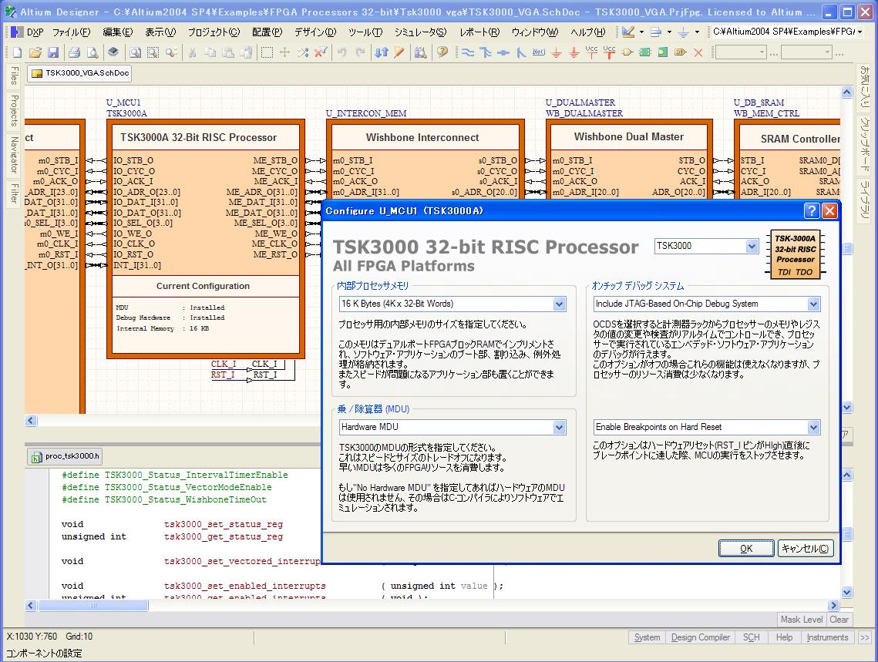Expand the project path dropdown in toolbar
This screenshot has width=878, height=662.
pos(859,32)
